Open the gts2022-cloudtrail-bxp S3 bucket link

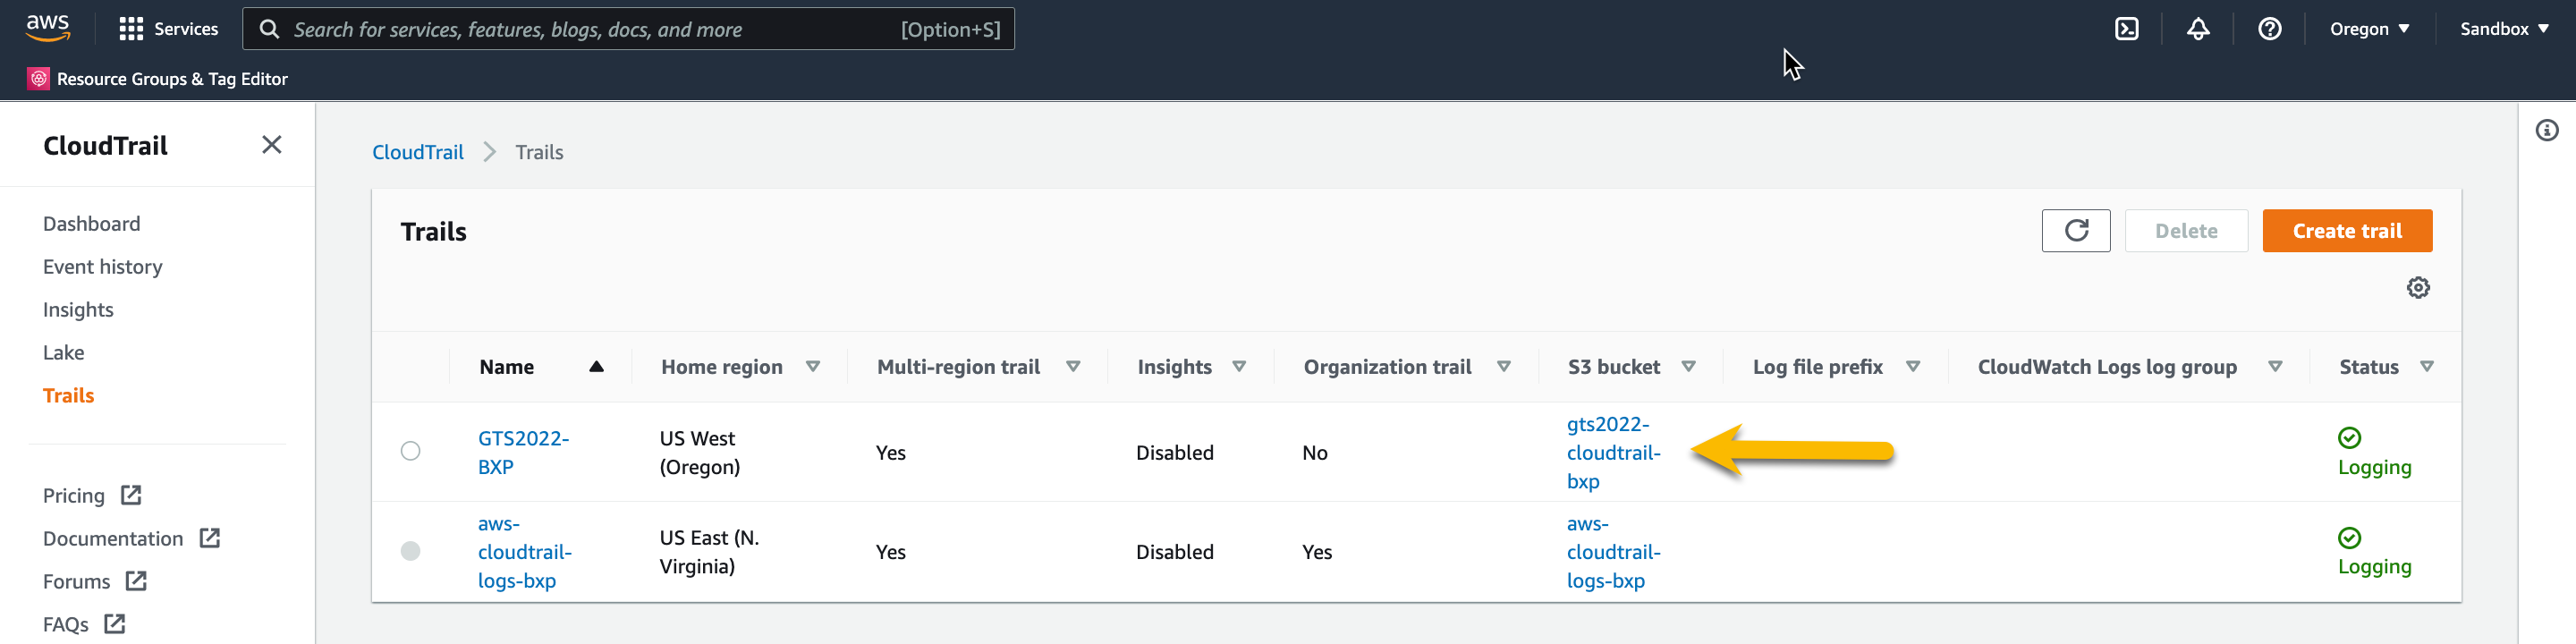[1612, 452]
